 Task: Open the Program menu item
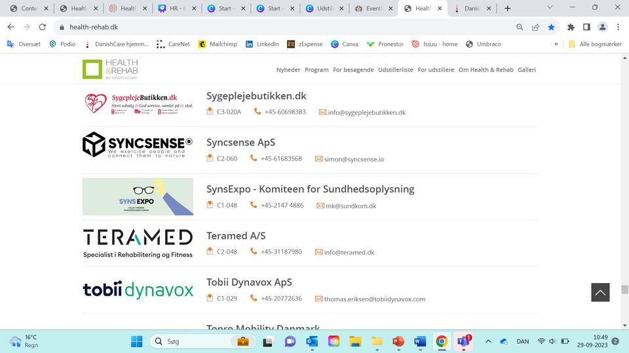tap(316, 70)
